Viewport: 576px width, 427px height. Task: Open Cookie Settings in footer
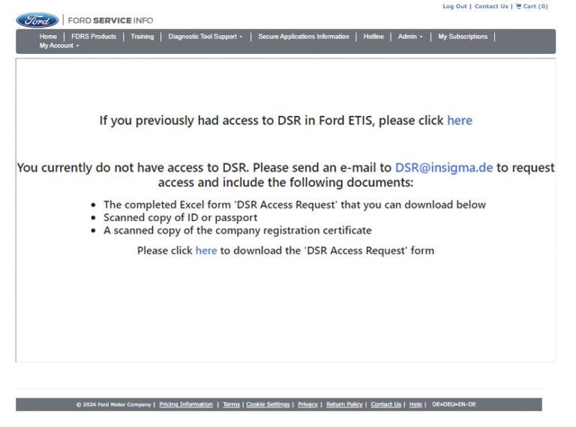coord(268,405)
